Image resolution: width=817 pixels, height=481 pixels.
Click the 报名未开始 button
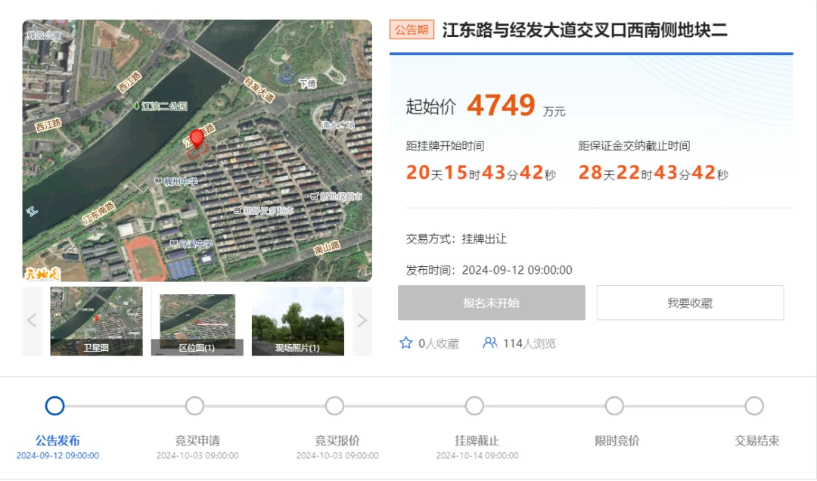point(492,303)
